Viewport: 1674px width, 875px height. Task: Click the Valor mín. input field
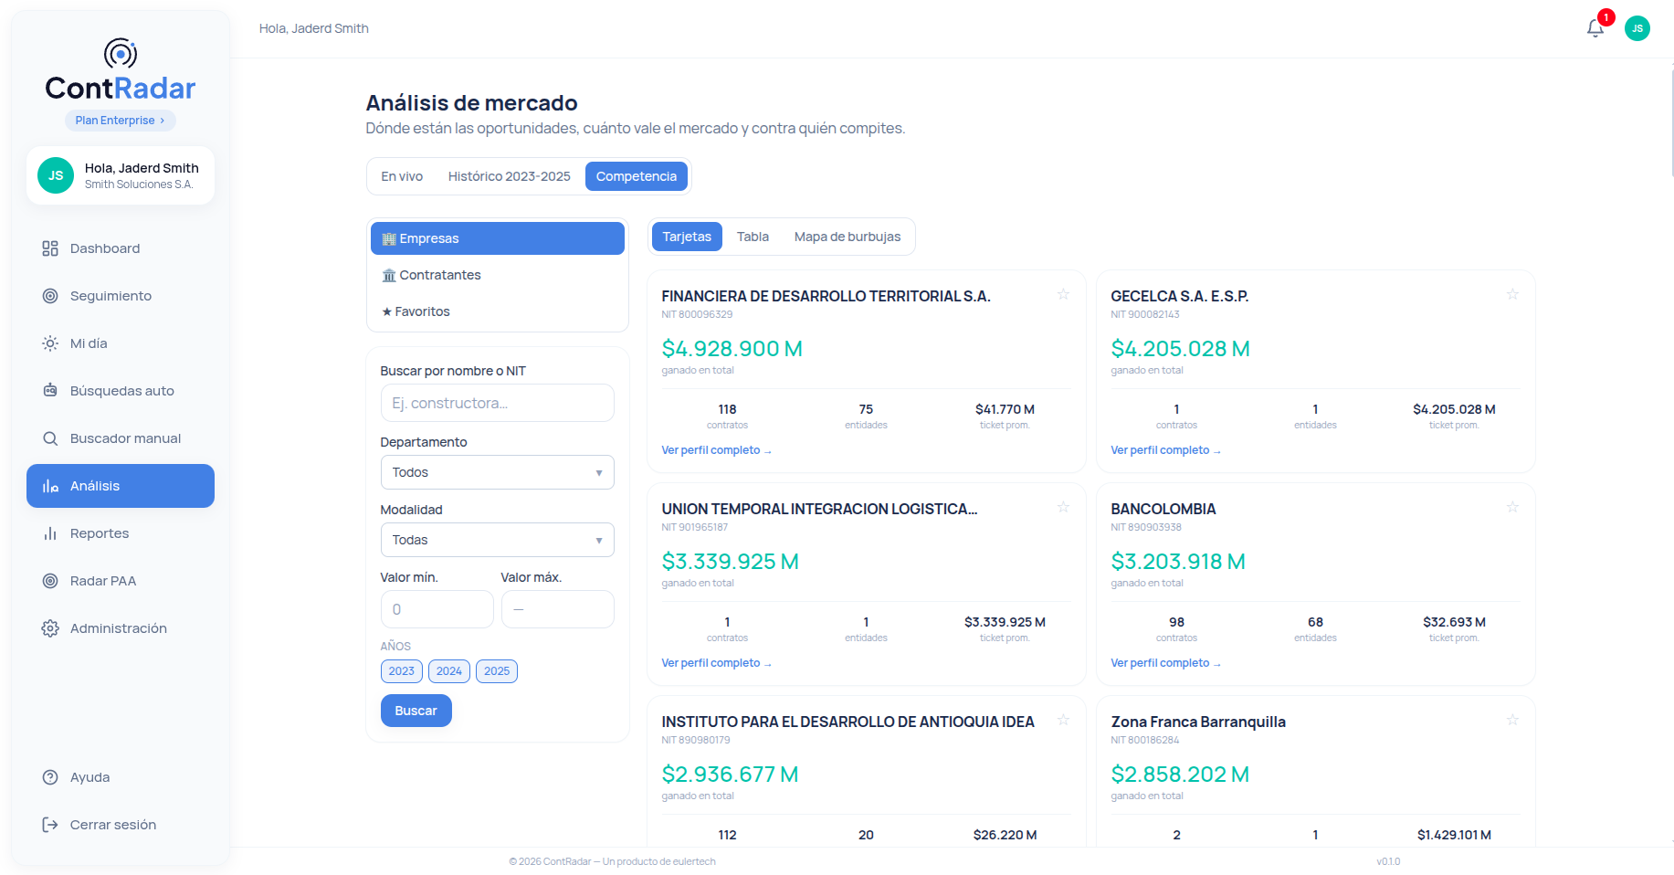click(x=437, y=609)
